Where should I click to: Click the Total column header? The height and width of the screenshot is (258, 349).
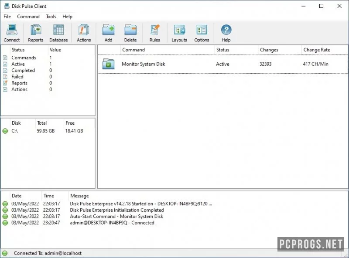tap(49, 123)
